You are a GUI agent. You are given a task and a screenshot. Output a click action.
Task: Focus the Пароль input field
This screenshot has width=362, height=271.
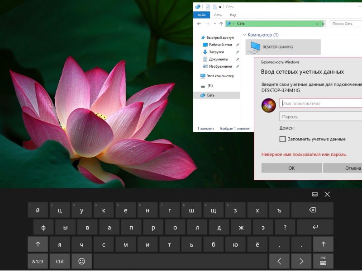[x=321, y=117]
